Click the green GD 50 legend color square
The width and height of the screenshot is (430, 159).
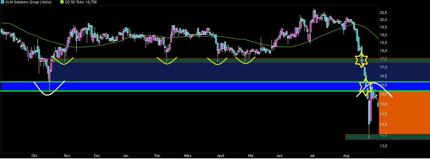point(62,2)
